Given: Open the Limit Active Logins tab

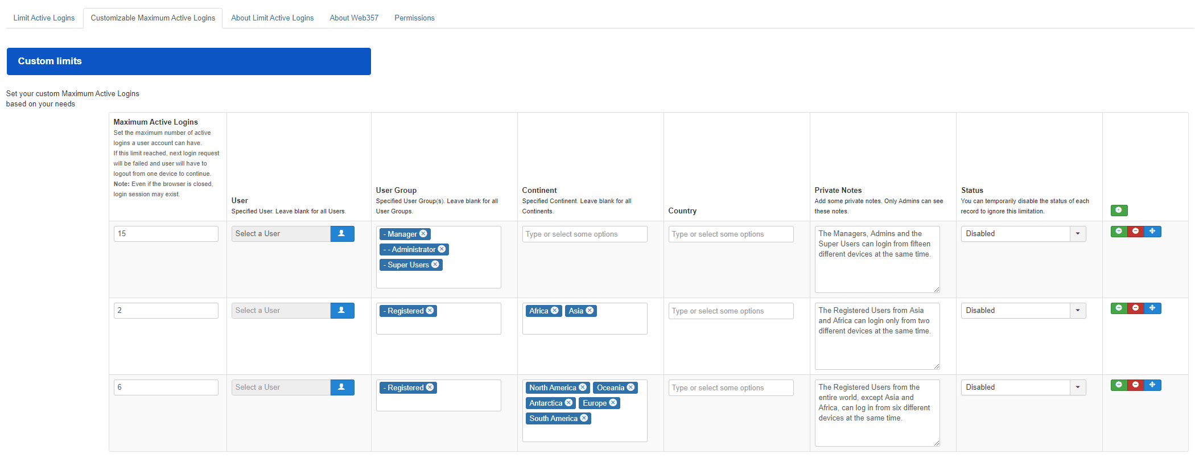Looking at the screenshot, I should [44, 18].
